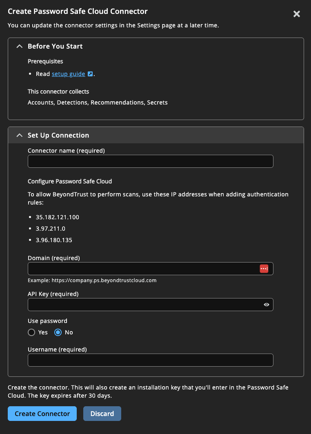This screenshot has width=311, height=434.
Task: Collapse the Set Up Connection section
Action: (x=19, y=135)
